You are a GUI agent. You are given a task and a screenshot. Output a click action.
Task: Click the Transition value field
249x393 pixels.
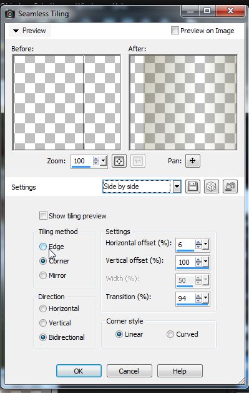[185, 299]
